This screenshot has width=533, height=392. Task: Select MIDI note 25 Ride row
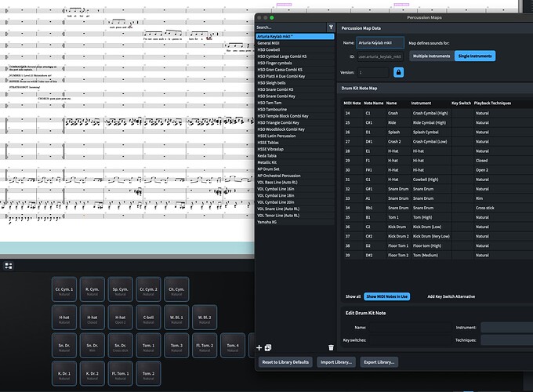[x=438, y=123]
